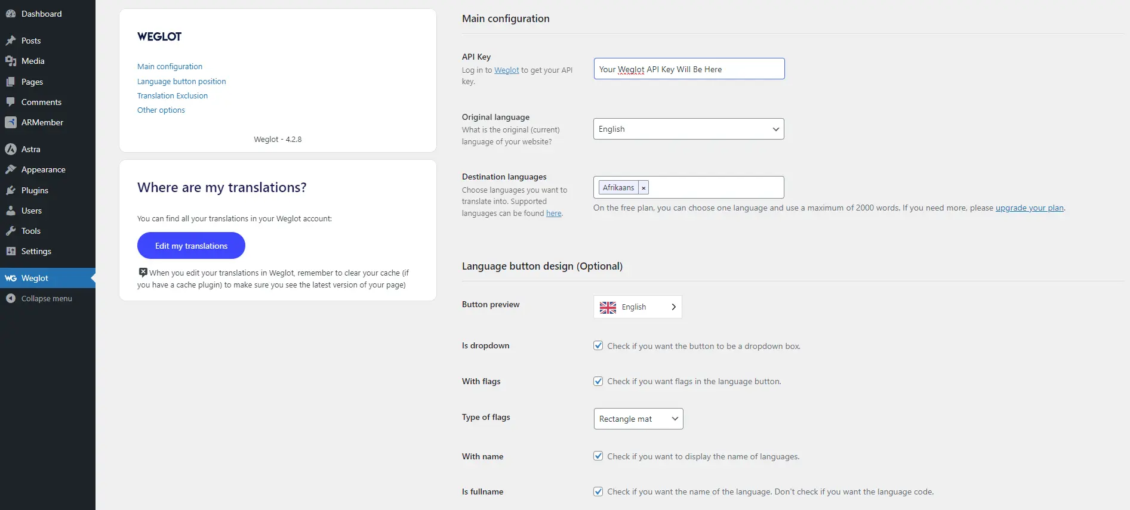The height and width of the screenshot is (510, 1130).
Task: Follow the upgrade your plan link
Action: 1029,208
